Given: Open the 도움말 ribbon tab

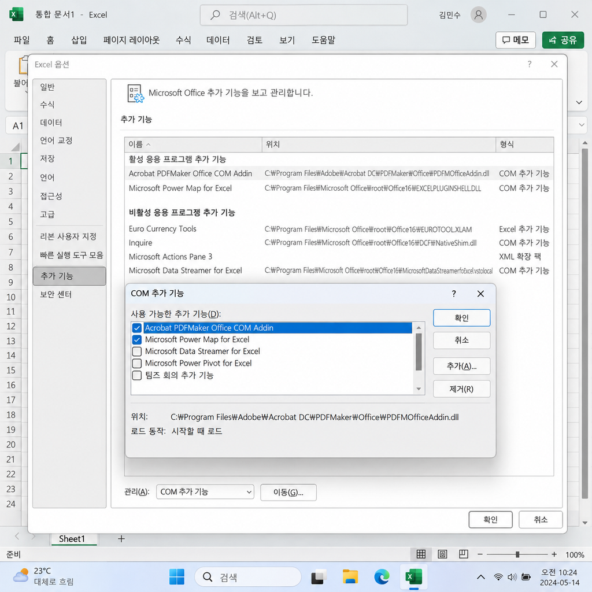Looking at the screenshot, I should pos(323,40).
